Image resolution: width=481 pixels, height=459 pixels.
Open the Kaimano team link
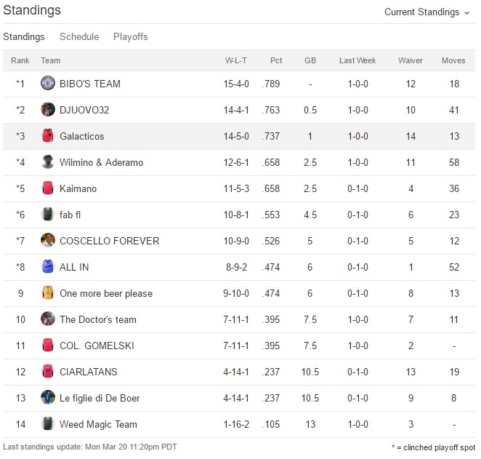[78, 188]
